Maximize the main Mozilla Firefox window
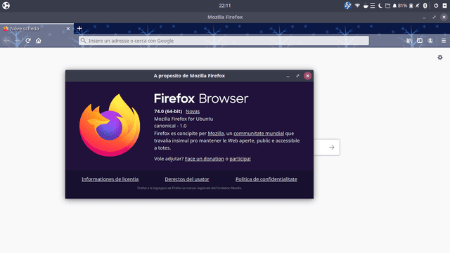Screen dimensions: 450x253 point(434,17)
